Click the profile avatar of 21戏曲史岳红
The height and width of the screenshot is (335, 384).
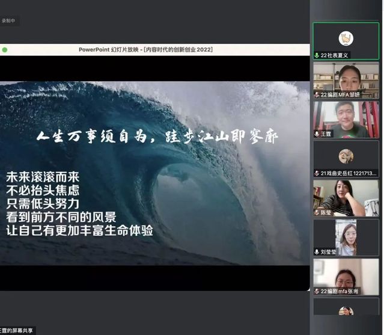[346, 156]
